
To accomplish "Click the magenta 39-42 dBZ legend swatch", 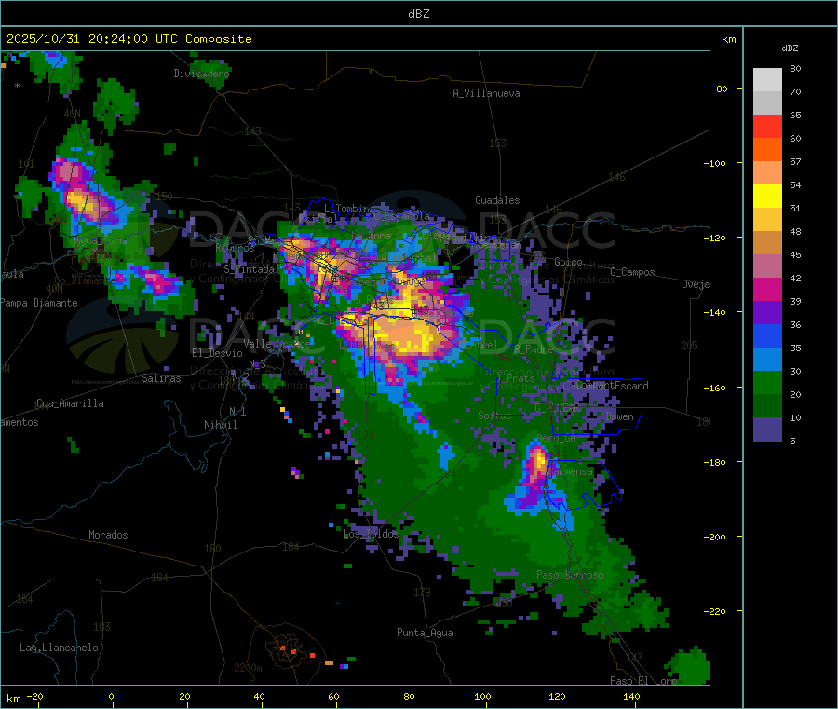I will tap(767, 289).
